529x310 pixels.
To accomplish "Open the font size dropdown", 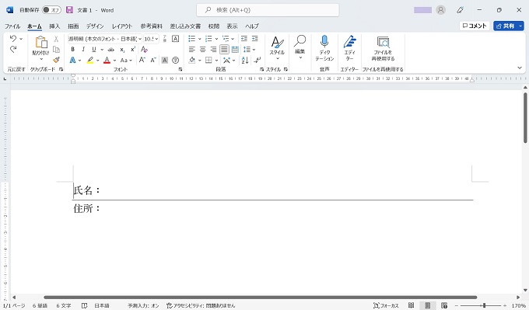I will 156,39.
